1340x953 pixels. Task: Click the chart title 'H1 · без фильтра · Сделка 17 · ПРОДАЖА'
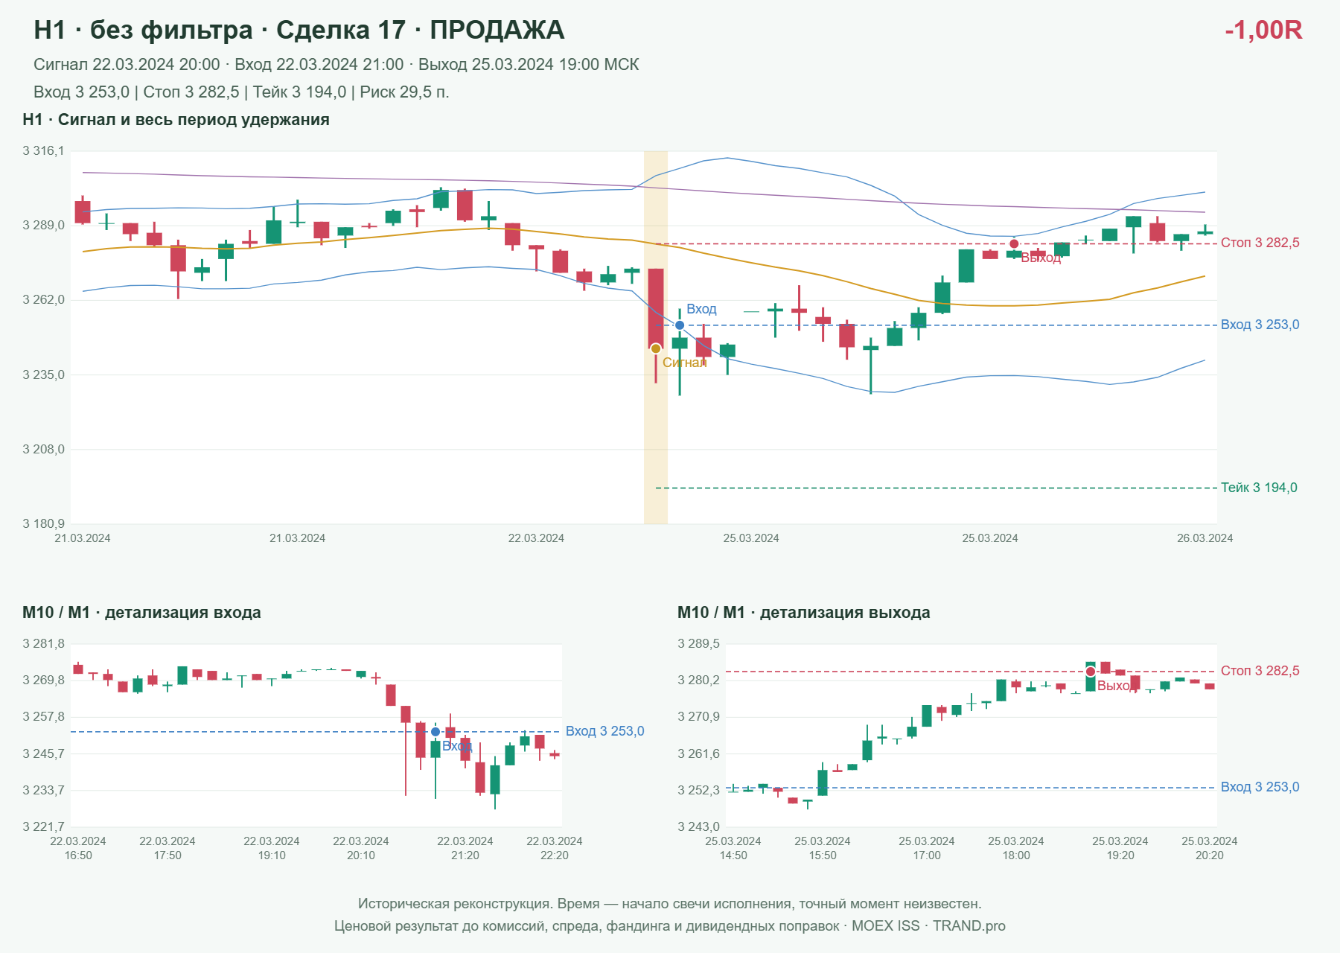point(299,30)
